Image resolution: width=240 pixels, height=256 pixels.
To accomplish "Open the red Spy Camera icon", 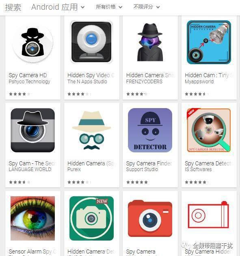I will point(150,218).
